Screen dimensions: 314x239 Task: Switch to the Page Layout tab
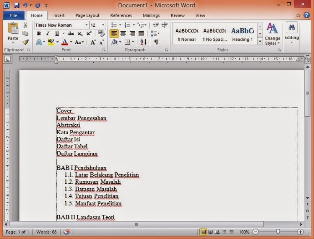coord(87,15)
